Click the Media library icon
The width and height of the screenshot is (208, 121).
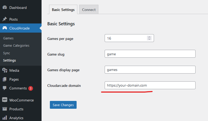point(5,70)
